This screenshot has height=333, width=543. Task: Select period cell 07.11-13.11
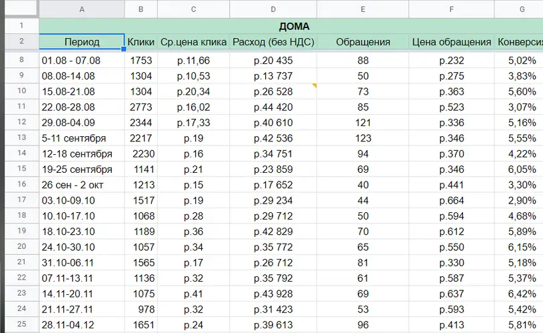(x=82, y=278)
